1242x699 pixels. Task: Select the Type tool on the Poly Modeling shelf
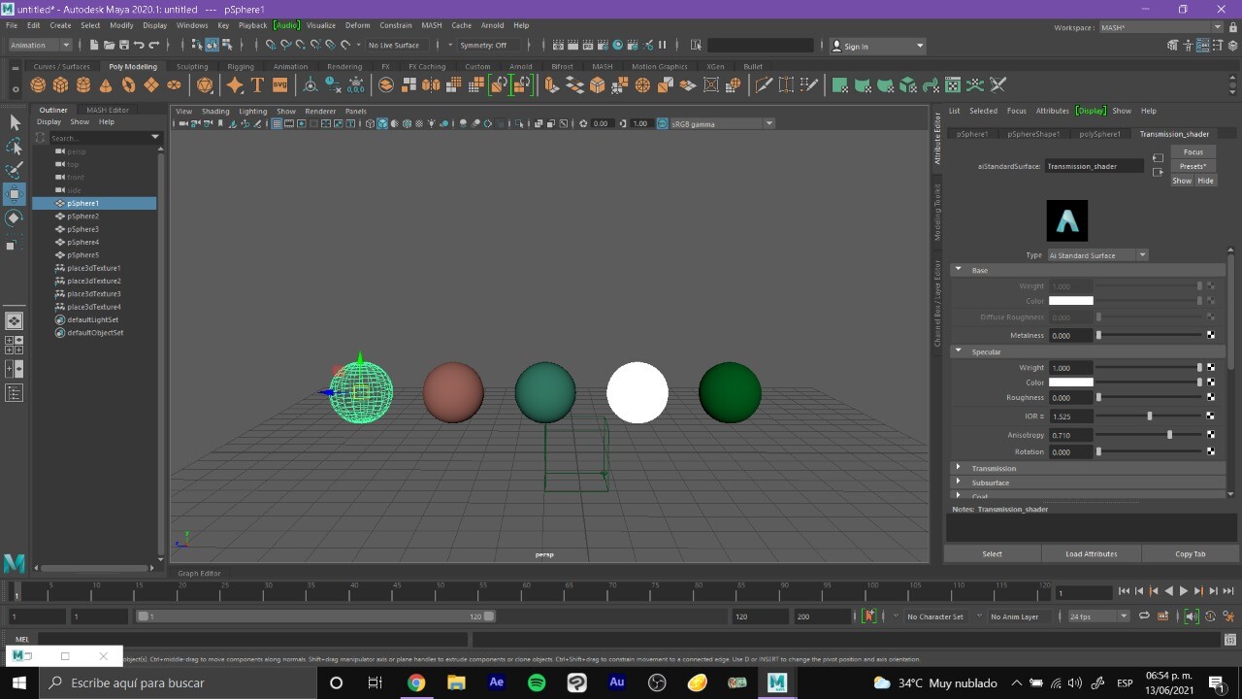pyautogui.click(x=257, y=84)
